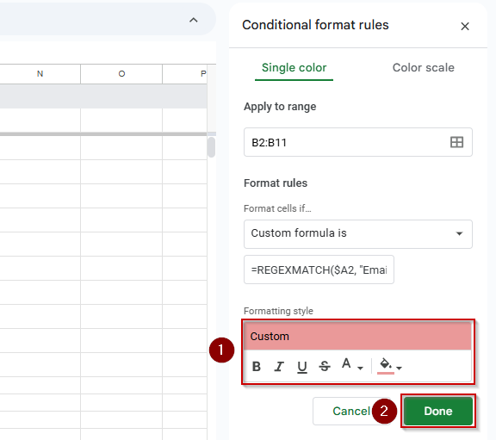Edit the B2:B11 range field

[x=358, y=142]
